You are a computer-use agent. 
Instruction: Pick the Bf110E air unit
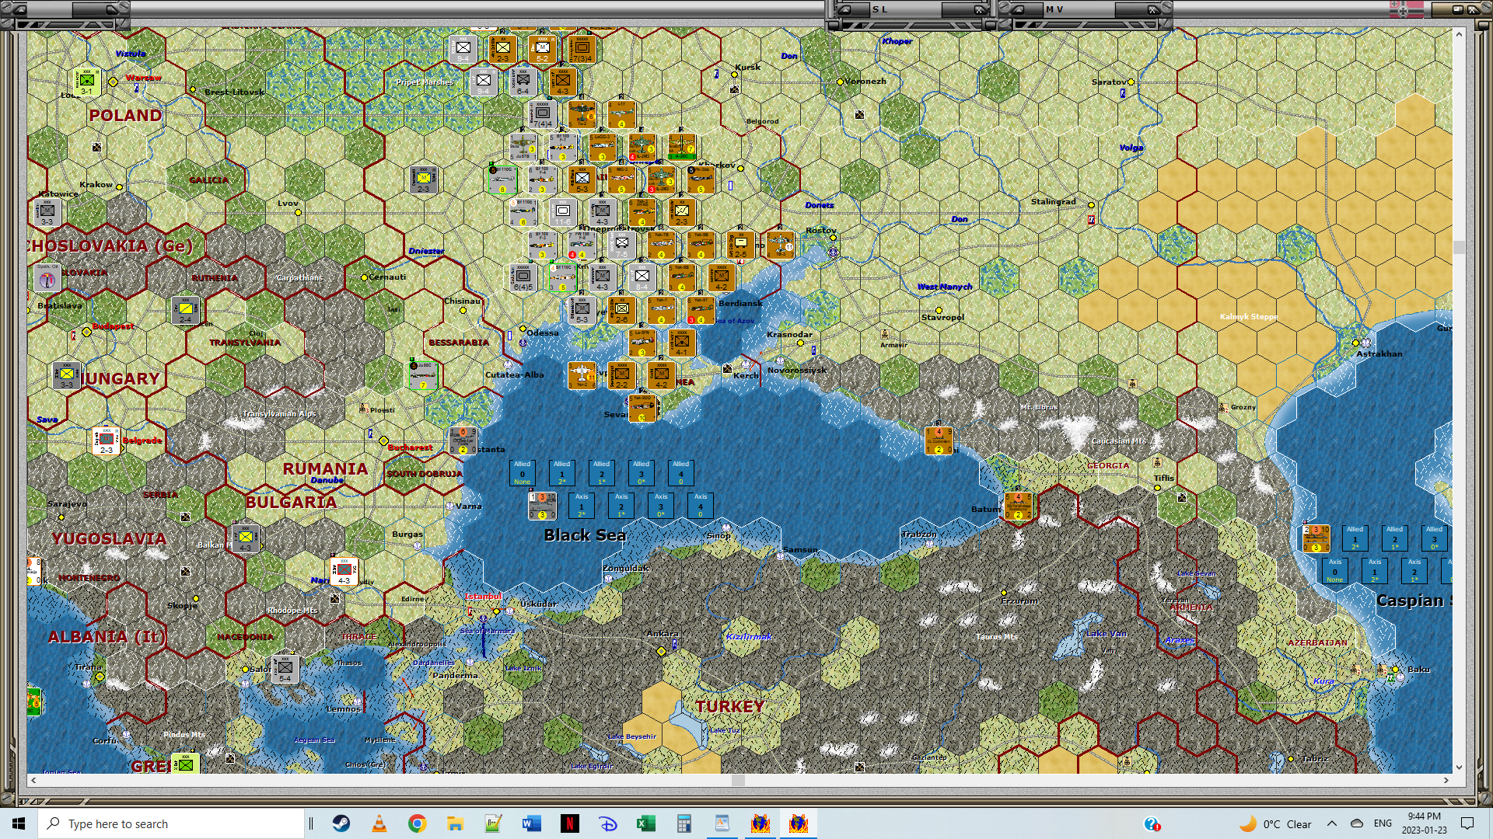(x=523, y=212)
